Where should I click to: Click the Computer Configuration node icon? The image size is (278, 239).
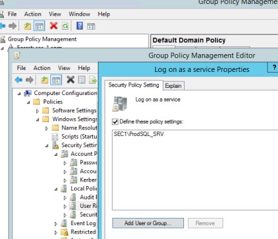pos(28,93)
